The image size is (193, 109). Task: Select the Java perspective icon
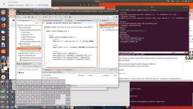click(x=117, y=17)
